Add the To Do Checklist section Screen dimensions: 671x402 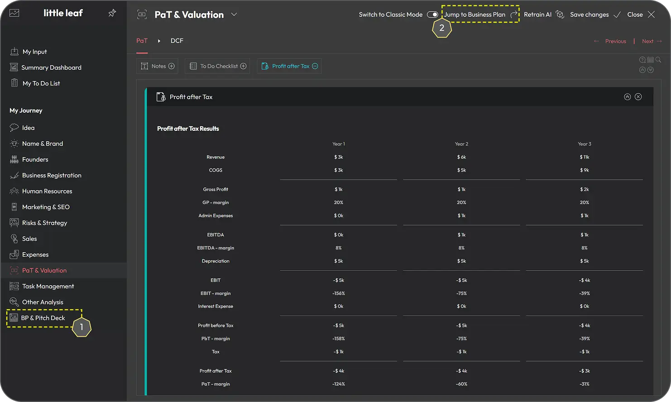tap(243, 66)
